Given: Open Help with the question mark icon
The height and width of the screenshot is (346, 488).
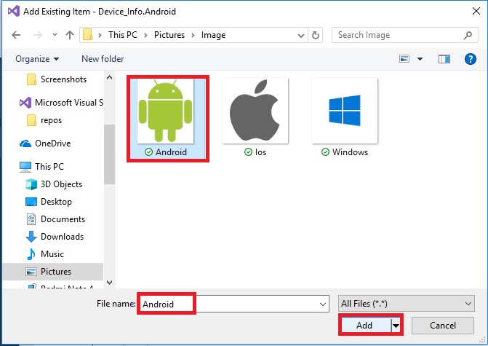Looking at the screenshot, I should point(471,59).
